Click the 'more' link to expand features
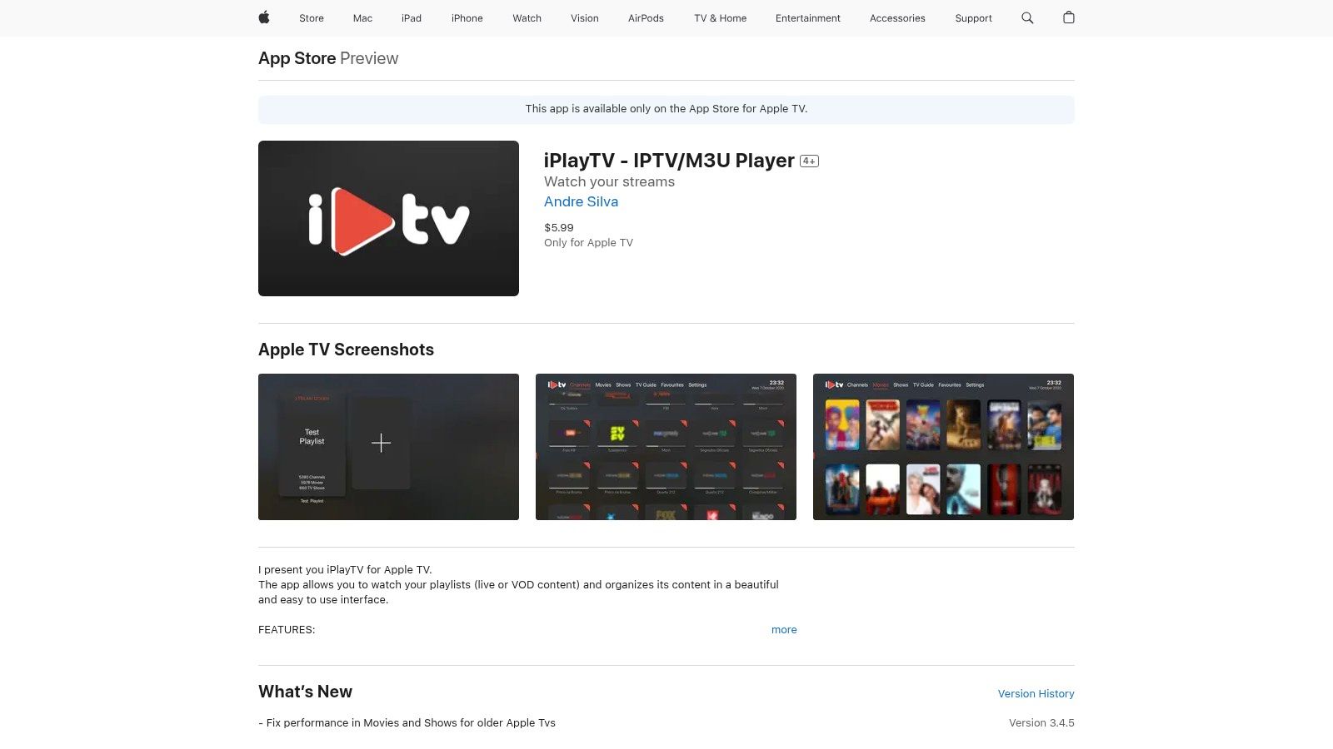The height and width of the screenshot is (749, 1333). [x=784, y=630]
